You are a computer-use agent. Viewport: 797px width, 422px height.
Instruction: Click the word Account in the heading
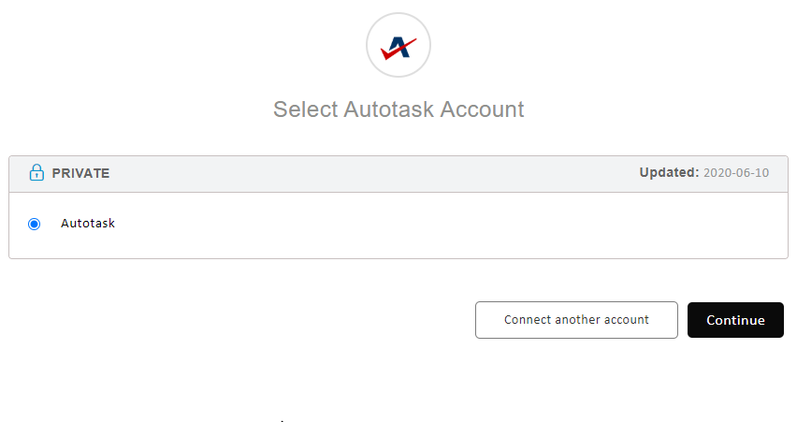tap(482, 109)
